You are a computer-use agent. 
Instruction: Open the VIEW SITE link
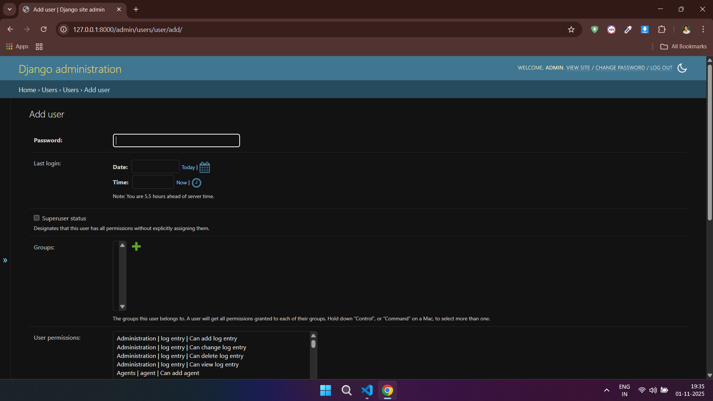pyautogui.click(x=578, y=68)
